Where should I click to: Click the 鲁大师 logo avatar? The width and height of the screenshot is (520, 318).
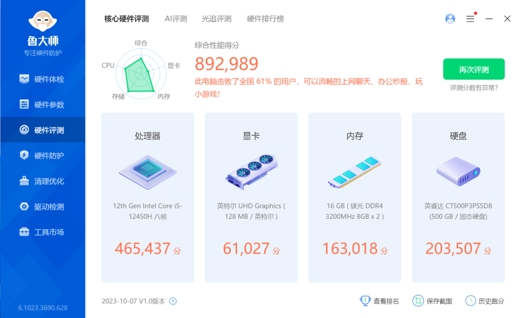[43, 21]
